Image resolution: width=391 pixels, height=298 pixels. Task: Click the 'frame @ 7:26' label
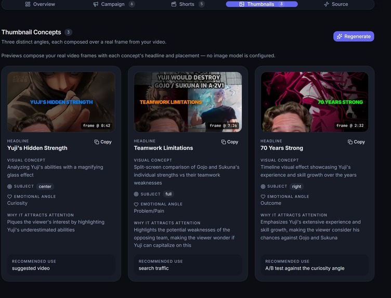223,126
